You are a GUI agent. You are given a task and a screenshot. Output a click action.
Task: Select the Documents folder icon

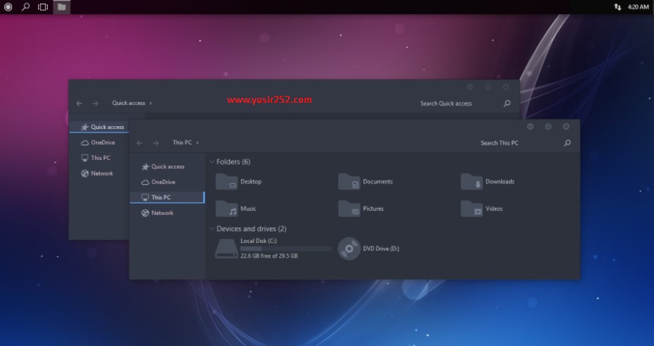(349, 182)
